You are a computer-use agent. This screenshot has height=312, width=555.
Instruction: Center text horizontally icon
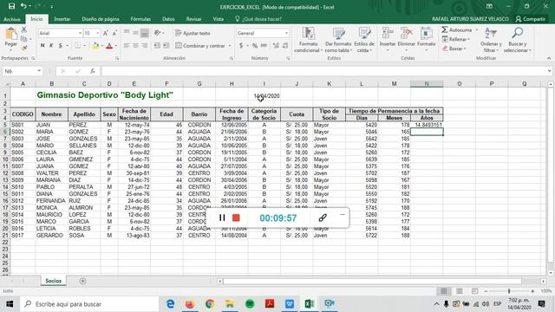(x=135, y=46)
